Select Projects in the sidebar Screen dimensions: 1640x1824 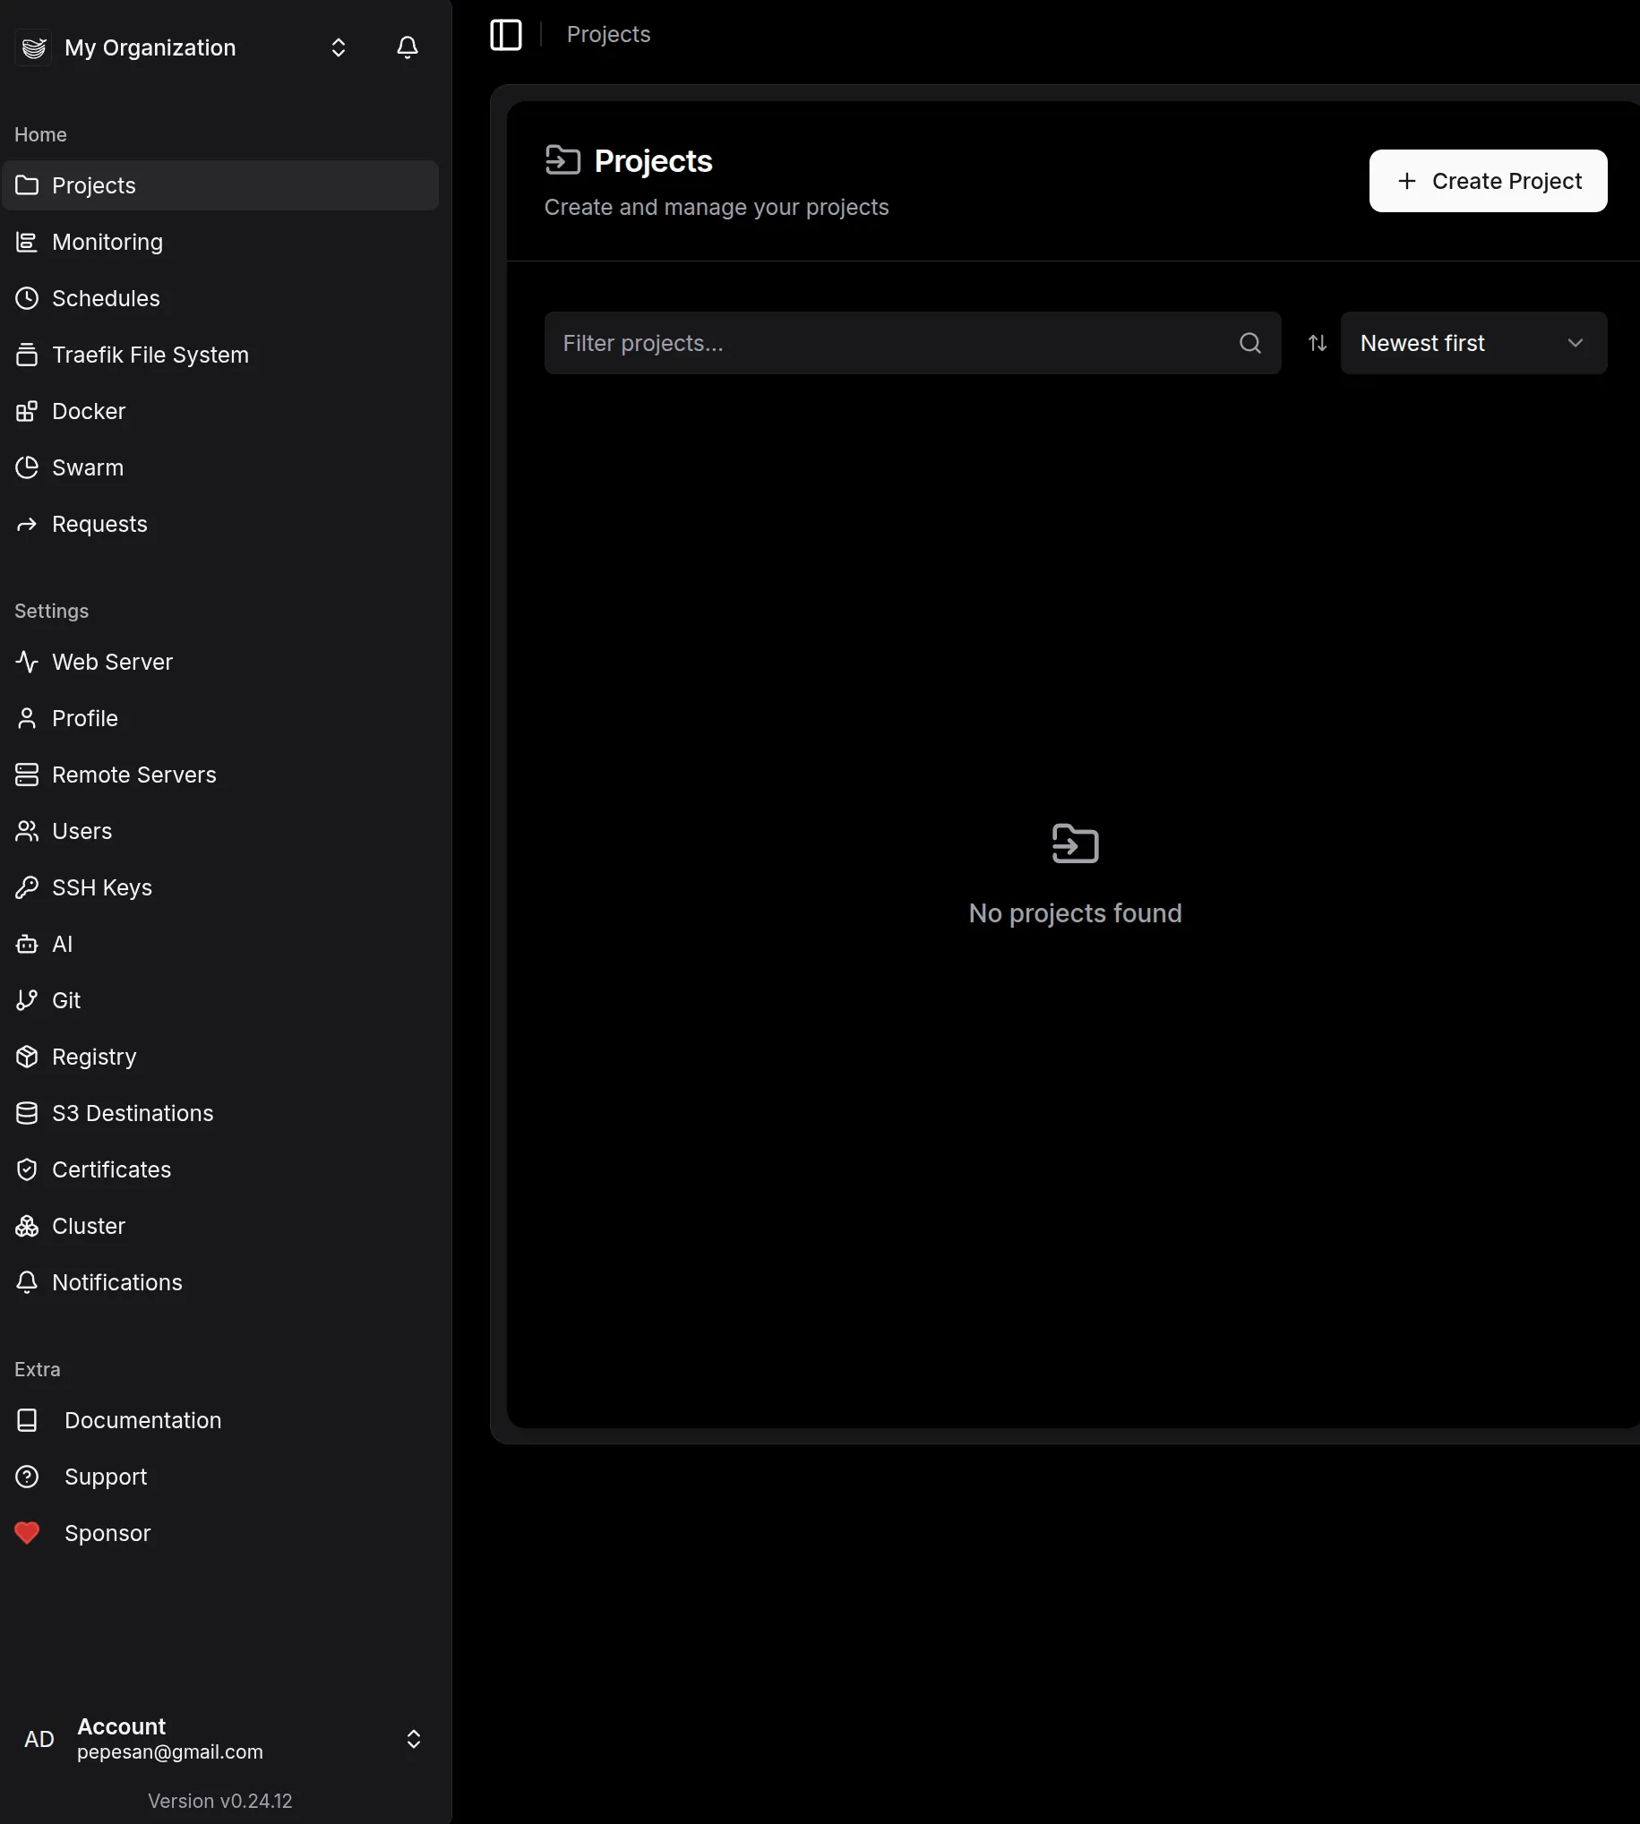point(95,184)
